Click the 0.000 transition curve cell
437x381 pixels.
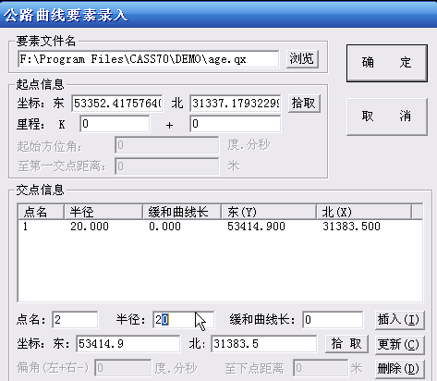tap(164, 227)
